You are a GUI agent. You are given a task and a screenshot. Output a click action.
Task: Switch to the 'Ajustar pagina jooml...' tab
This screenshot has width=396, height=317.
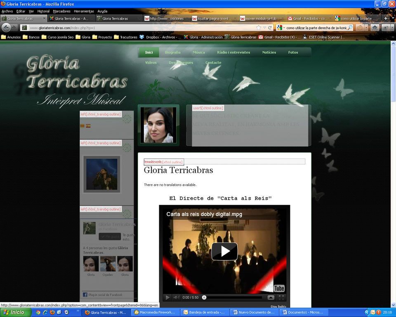point(214,19)
